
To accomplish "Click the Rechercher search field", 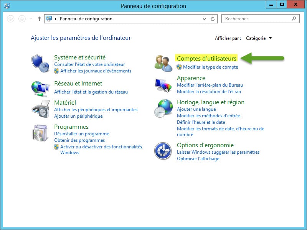I will point(261,18).
